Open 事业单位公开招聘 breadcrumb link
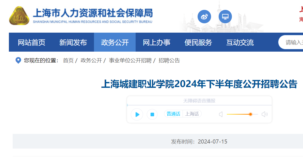This screenshot has width=303, height=165. tap(130, 60)
